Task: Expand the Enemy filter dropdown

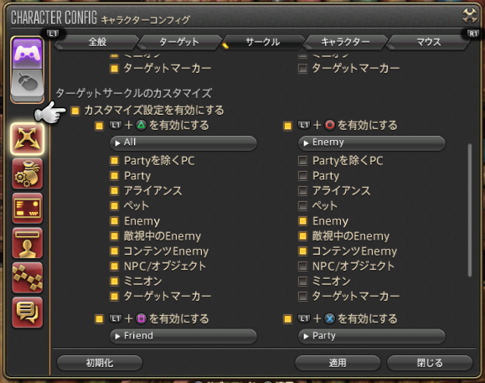Action: coord(372,142)
